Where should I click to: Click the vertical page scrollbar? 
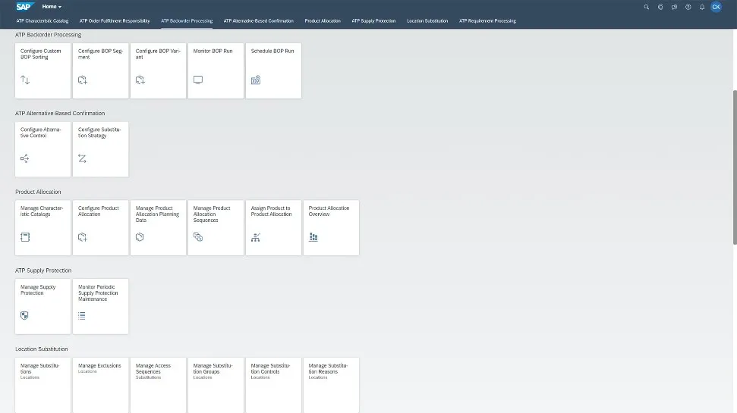734,167
